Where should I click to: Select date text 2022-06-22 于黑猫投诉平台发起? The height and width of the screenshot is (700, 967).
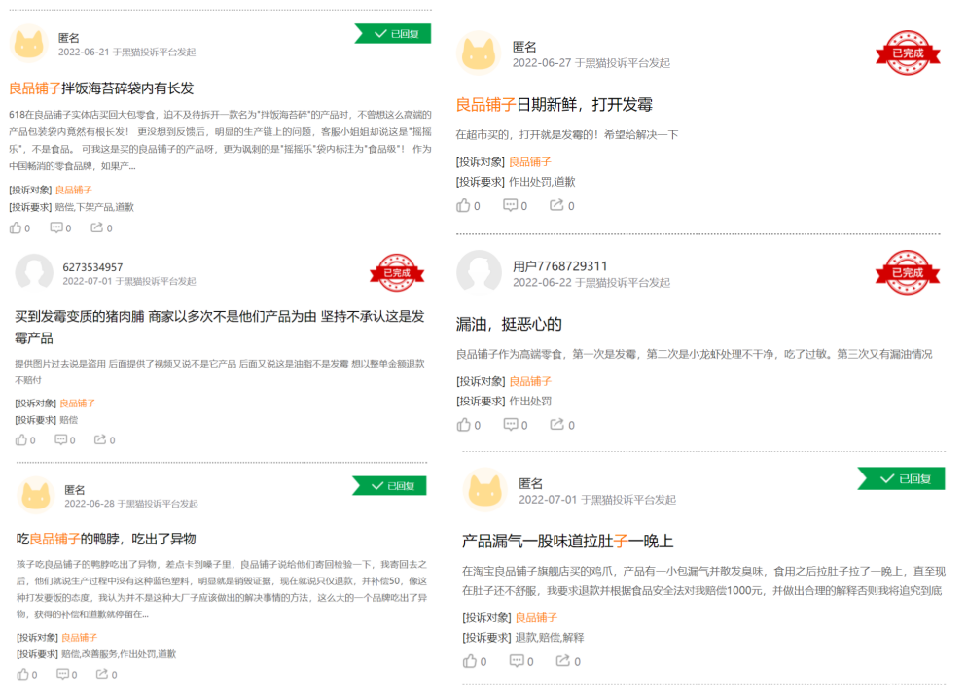click(591, 282)
